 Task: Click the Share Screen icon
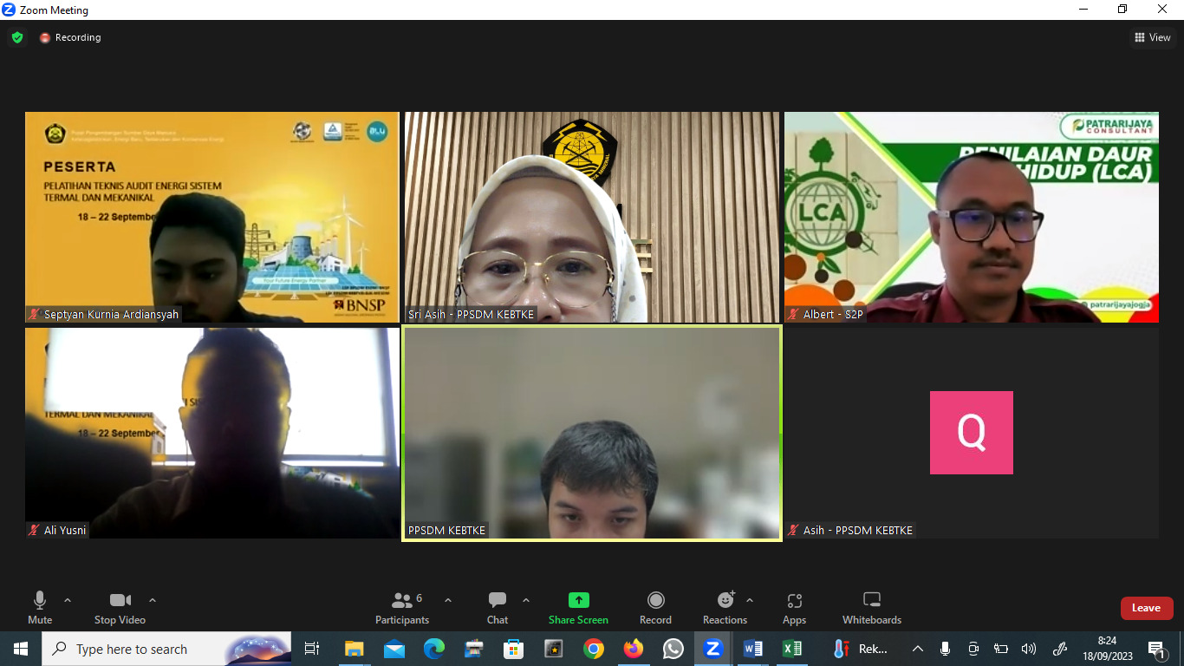[578, 600]
